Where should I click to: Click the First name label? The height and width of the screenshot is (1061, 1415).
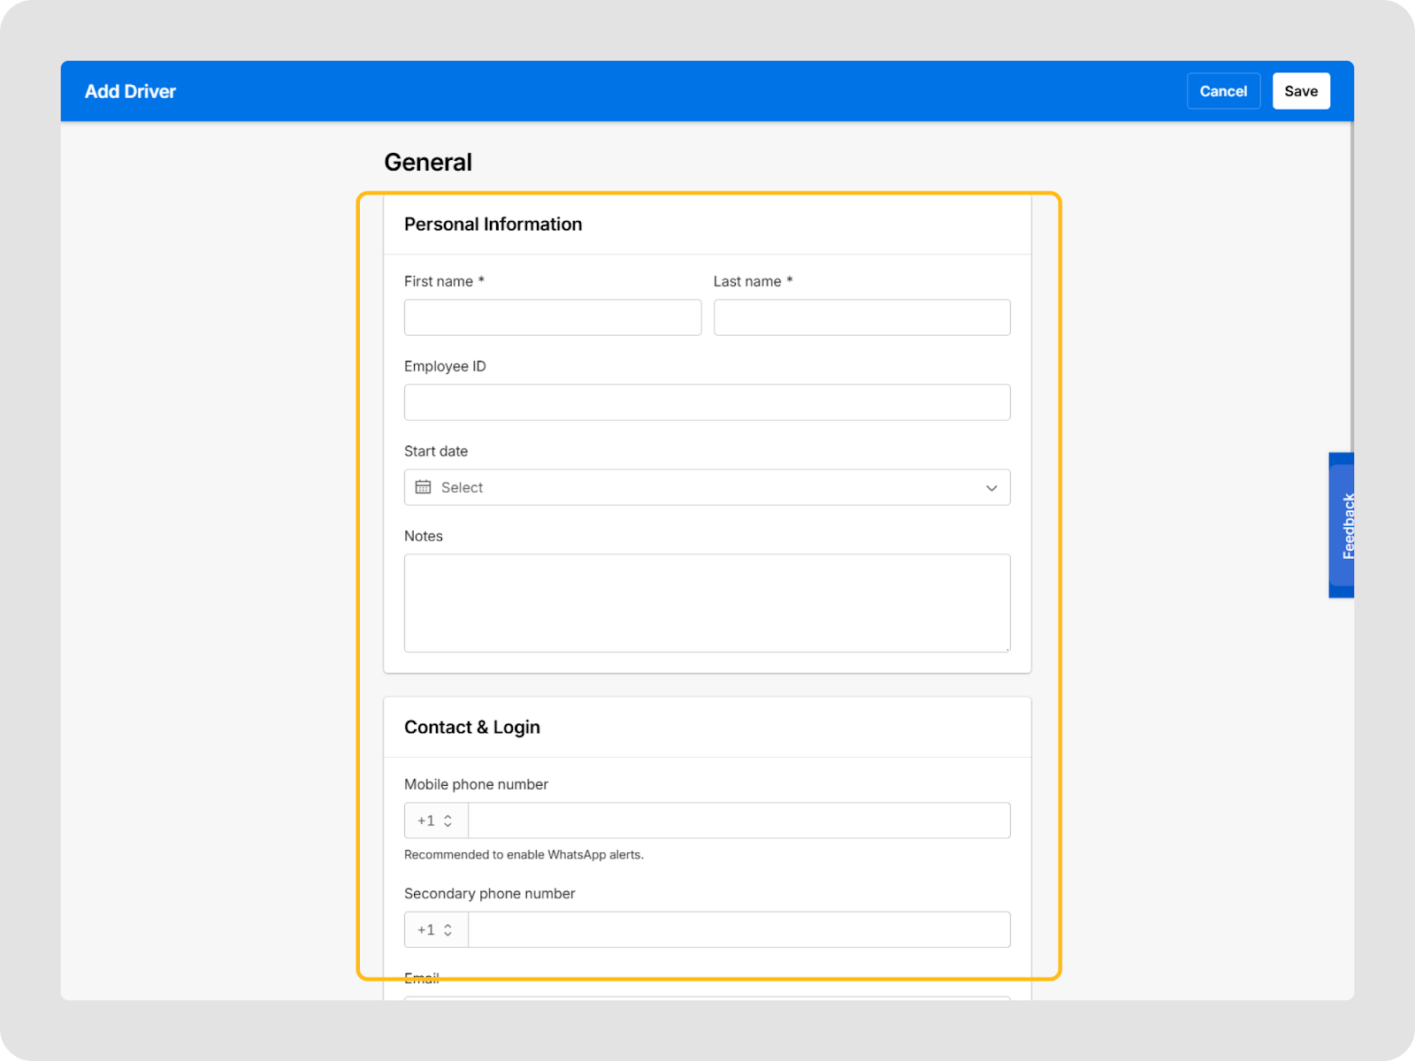pos(438,281)
